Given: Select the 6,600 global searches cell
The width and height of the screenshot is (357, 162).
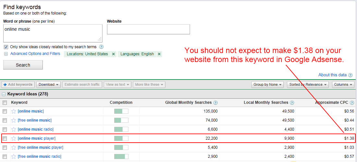Looking at the screenshot, I should (213, 129).
